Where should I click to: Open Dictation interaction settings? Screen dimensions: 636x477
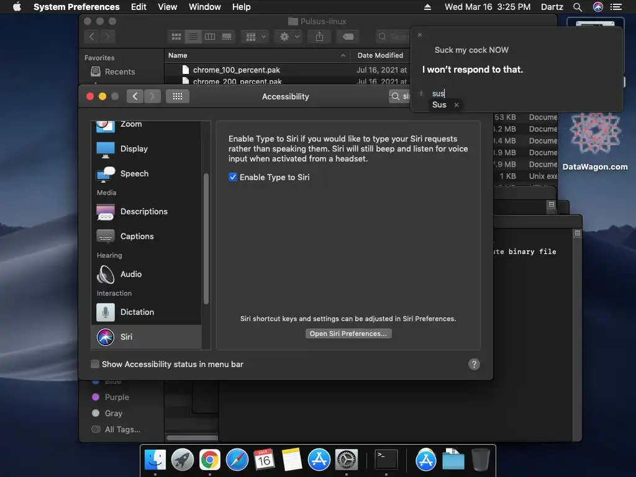coord(146,312)
